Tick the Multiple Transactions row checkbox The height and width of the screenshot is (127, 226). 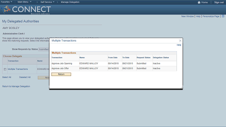5,69
